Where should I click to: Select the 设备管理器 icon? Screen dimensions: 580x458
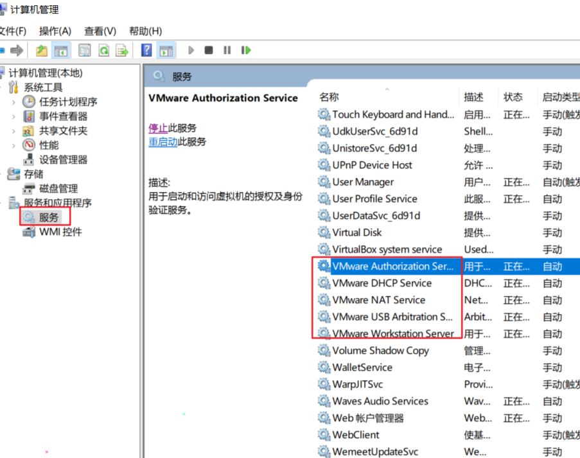(29, 159)
